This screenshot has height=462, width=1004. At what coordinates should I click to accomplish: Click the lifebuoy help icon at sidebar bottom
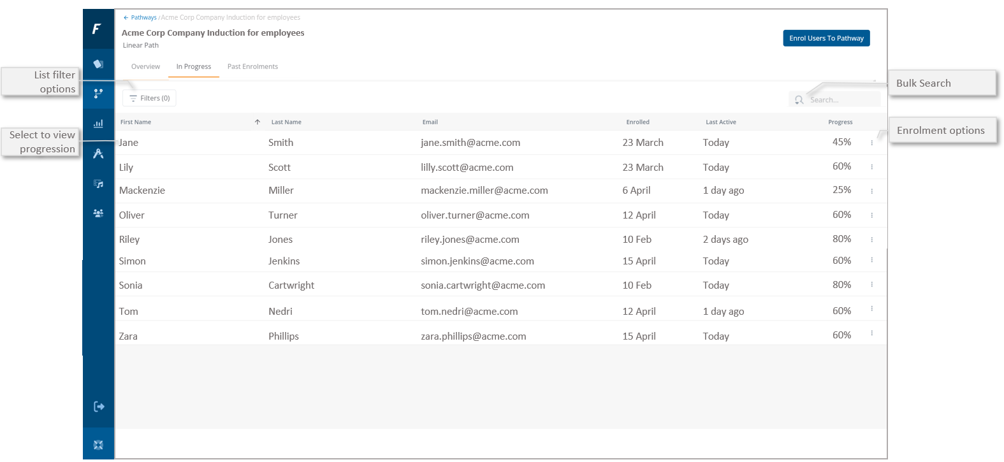coord(98,445)
